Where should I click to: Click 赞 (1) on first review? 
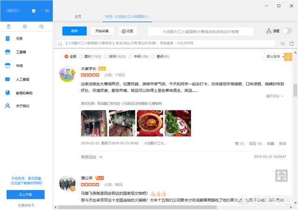(x=239, y=144)
